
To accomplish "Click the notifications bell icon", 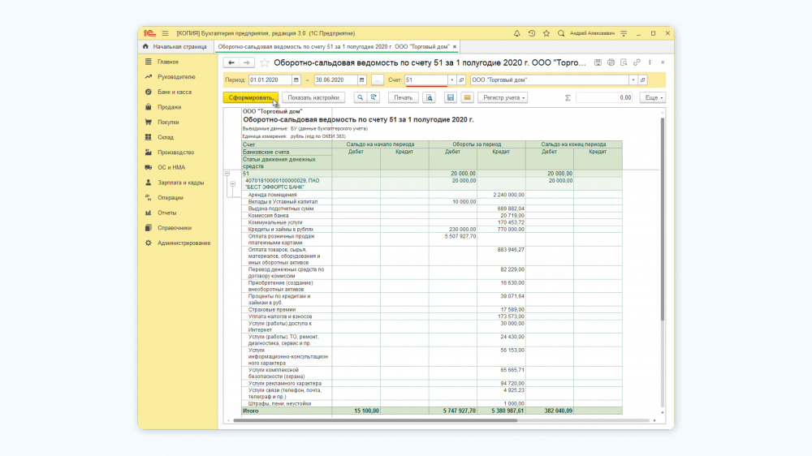I will [517, 33].
